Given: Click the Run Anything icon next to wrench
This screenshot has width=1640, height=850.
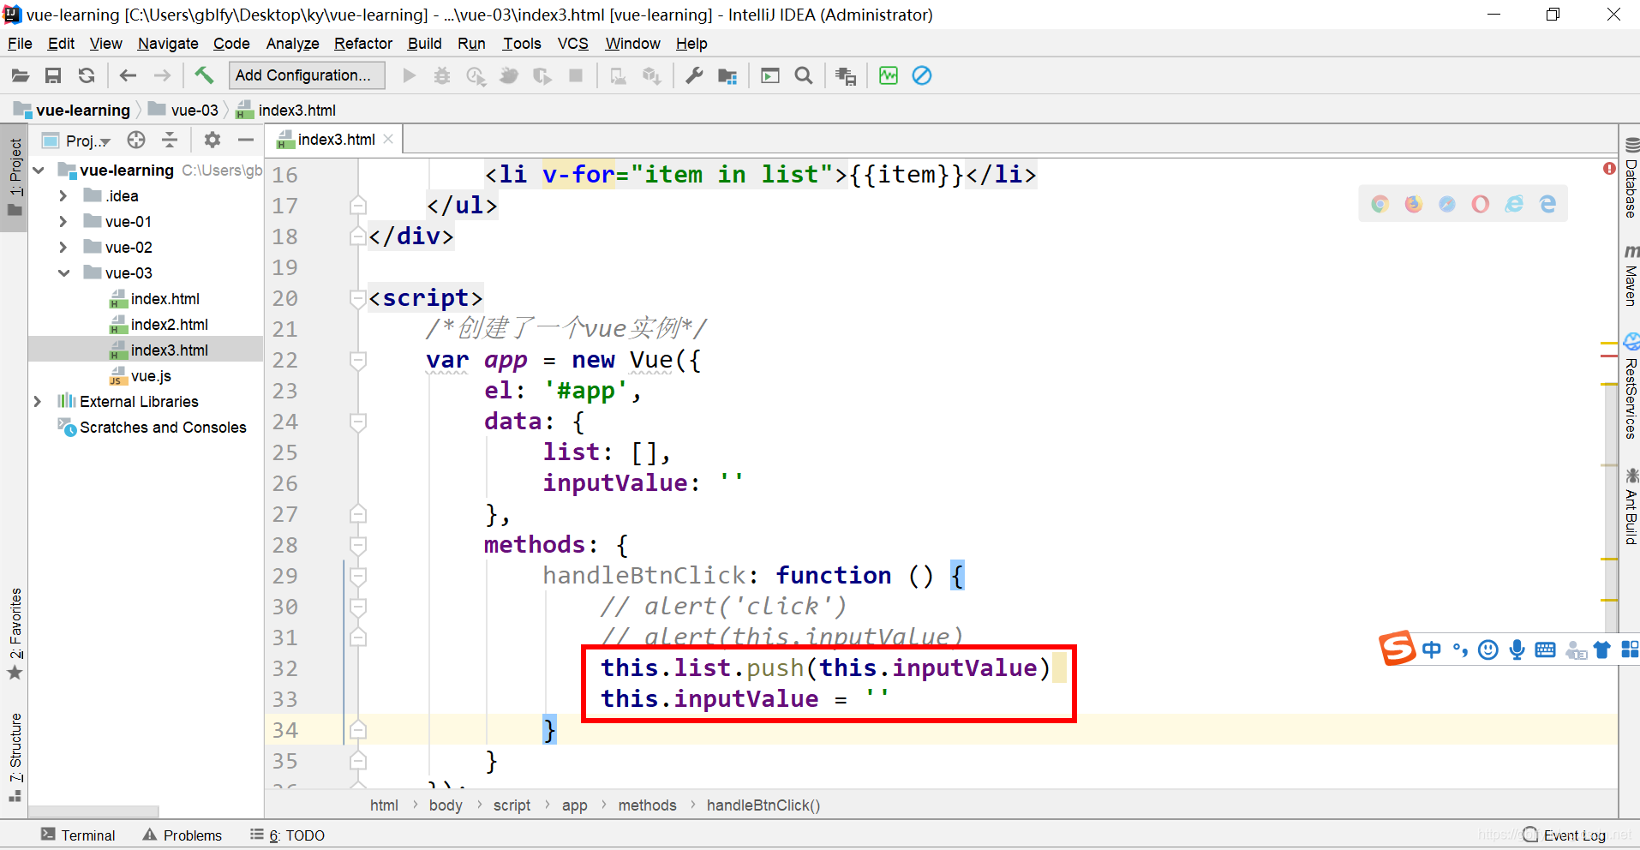Looking at the screenshot, I should (x=770, y=75).
